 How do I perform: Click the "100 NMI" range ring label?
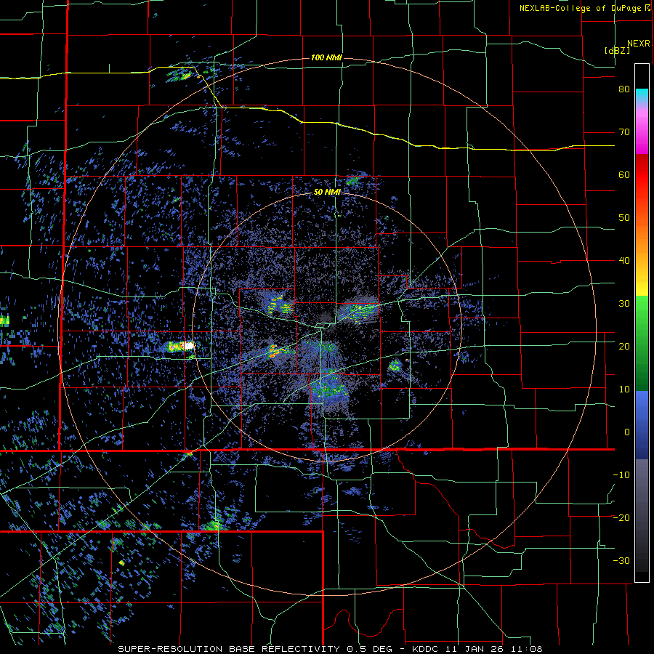[x=326, y=57]
